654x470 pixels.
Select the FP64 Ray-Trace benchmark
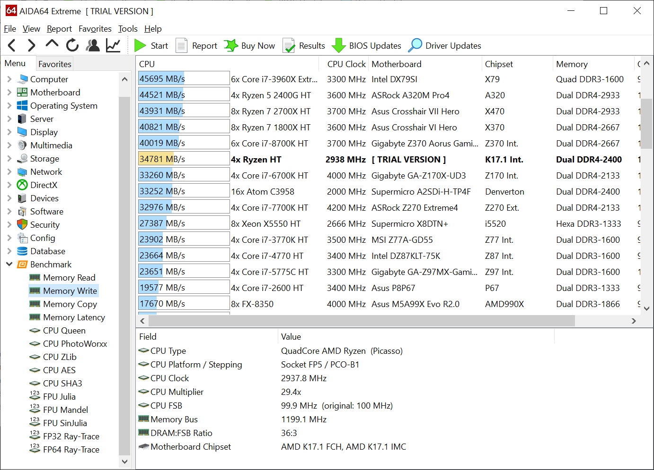[71, 450]
